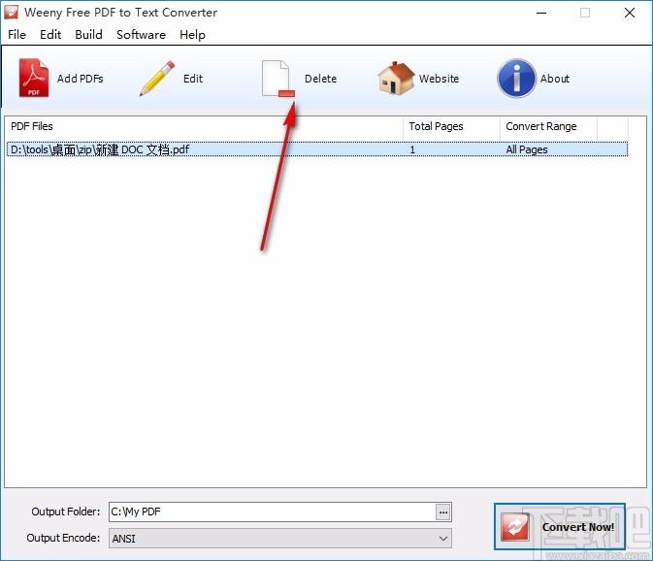Expand the Output Encode ANSI dropdown

tap(443, 539)
